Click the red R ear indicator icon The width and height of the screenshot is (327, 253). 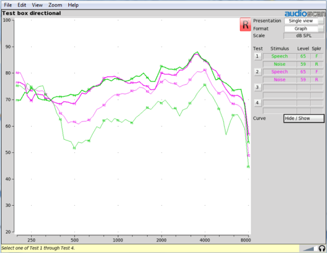(x=245, y=24)
